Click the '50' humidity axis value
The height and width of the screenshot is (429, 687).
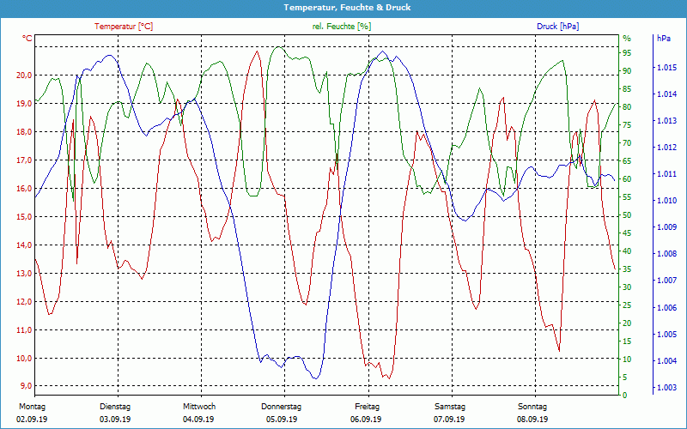(x=627, y=215)
